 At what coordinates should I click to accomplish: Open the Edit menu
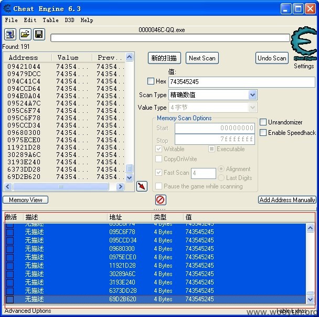coord(30,20)
